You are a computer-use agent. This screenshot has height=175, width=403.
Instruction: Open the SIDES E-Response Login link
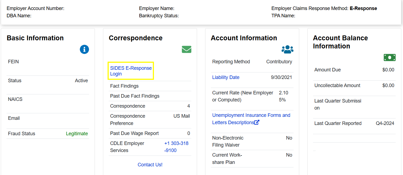tap(131, 71)
